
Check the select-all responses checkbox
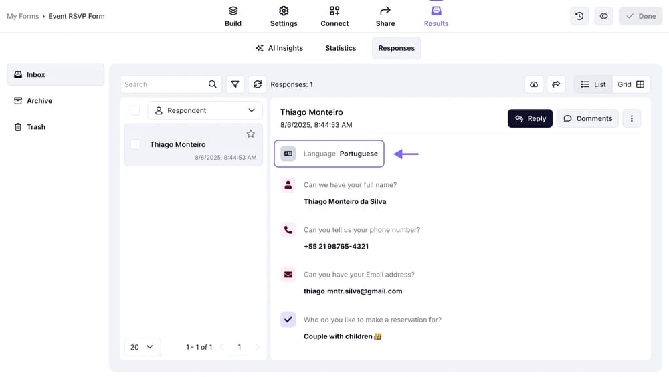coord(135,110)
